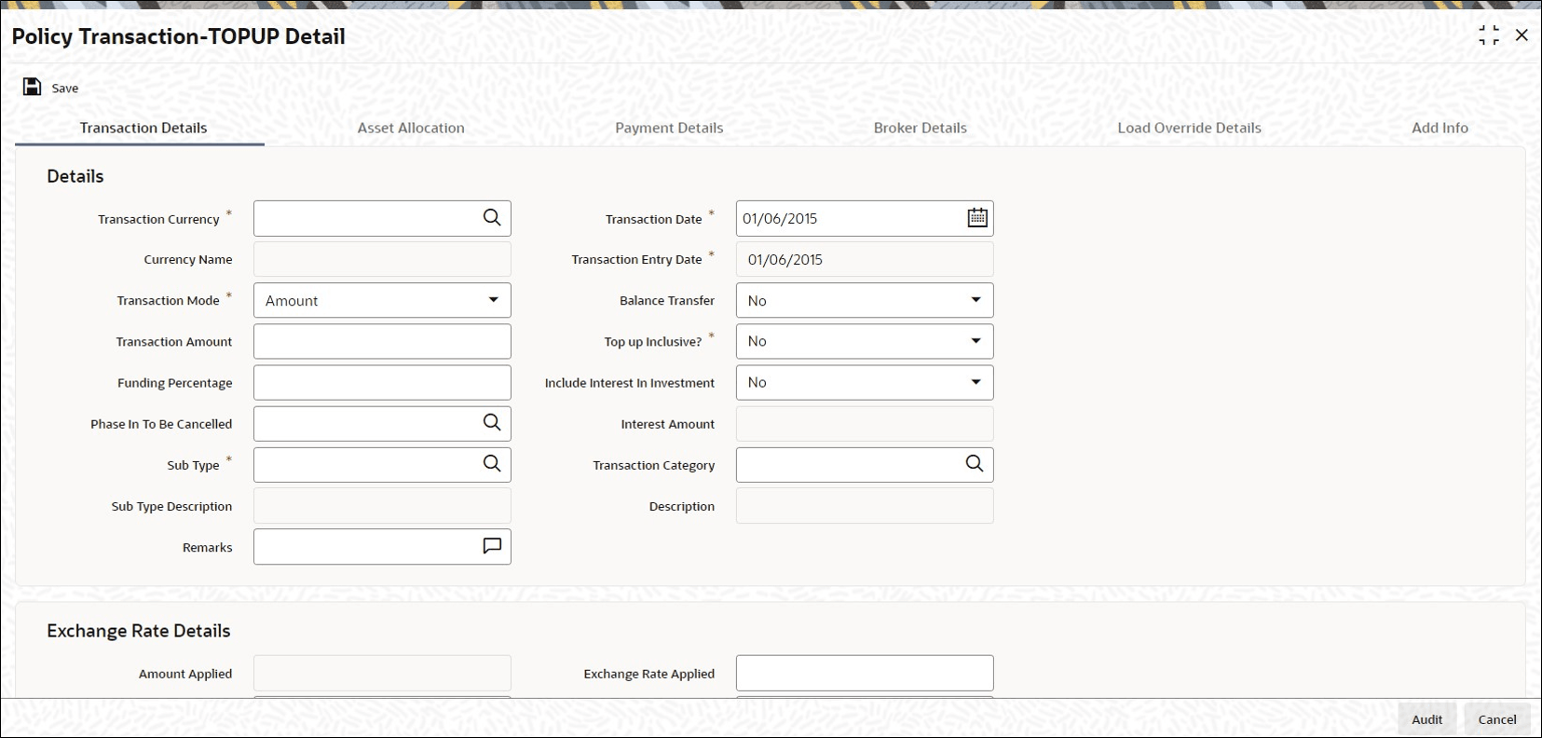
Task: Open the Add Info tab
Action: pos(1440,128)
